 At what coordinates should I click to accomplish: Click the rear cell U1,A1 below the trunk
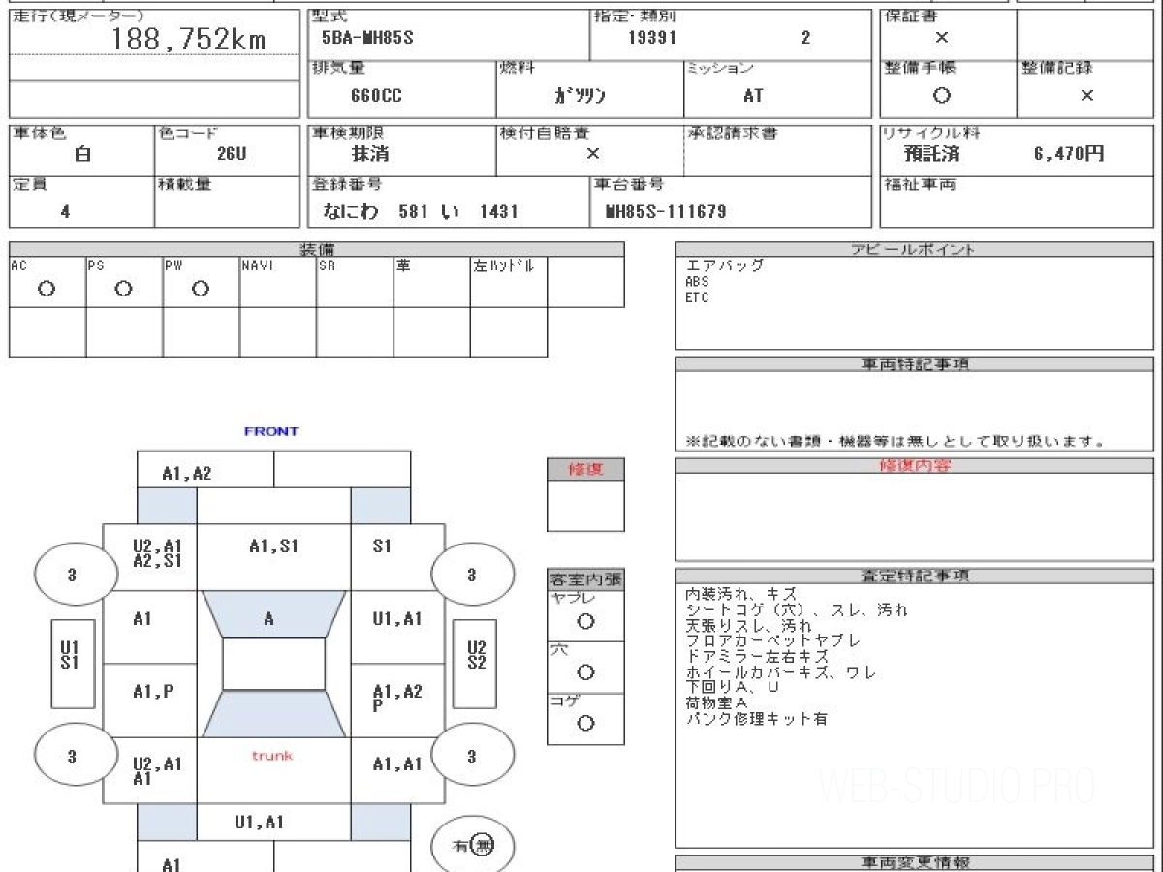pyautogui.click(x=273, y=822)
